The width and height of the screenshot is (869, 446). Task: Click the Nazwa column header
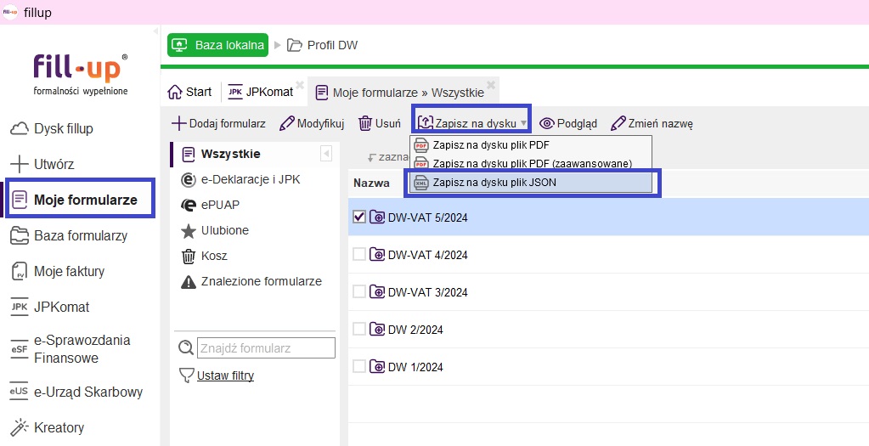pyautogui.click(x=371, y=183)
